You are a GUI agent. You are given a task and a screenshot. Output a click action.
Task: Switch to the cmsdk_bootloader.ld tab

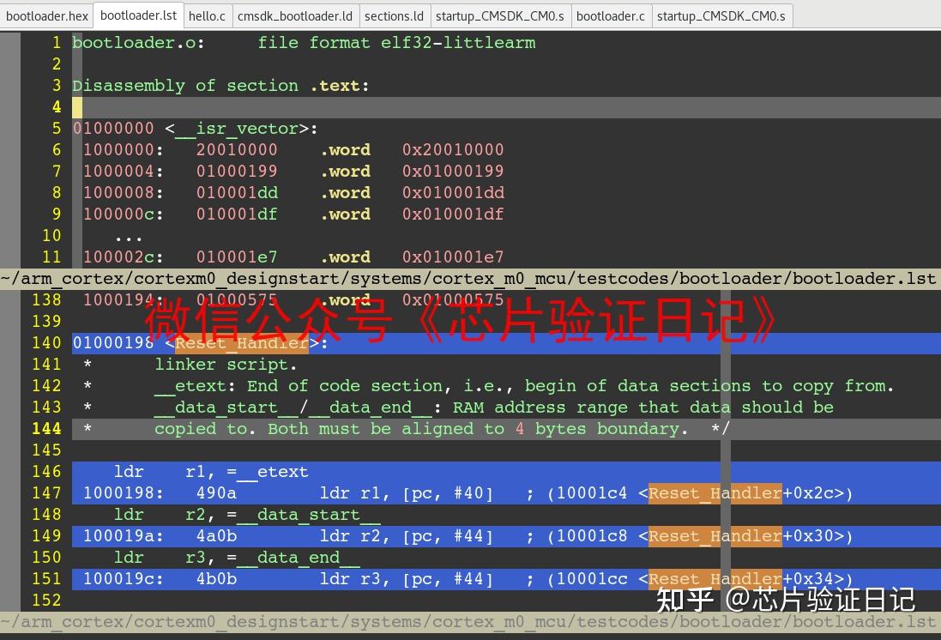(294, 15)
